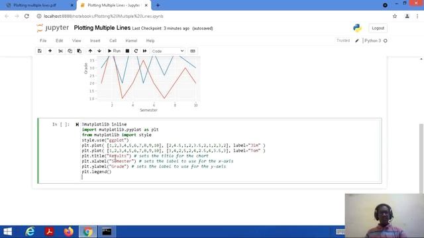Switch to the Plotting multiple lines.pdf tab

[35, 5]
